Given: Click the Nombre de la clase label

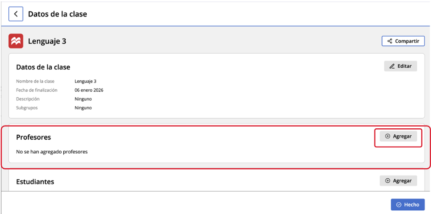Looking at the screenshot, I should (35, 81).
